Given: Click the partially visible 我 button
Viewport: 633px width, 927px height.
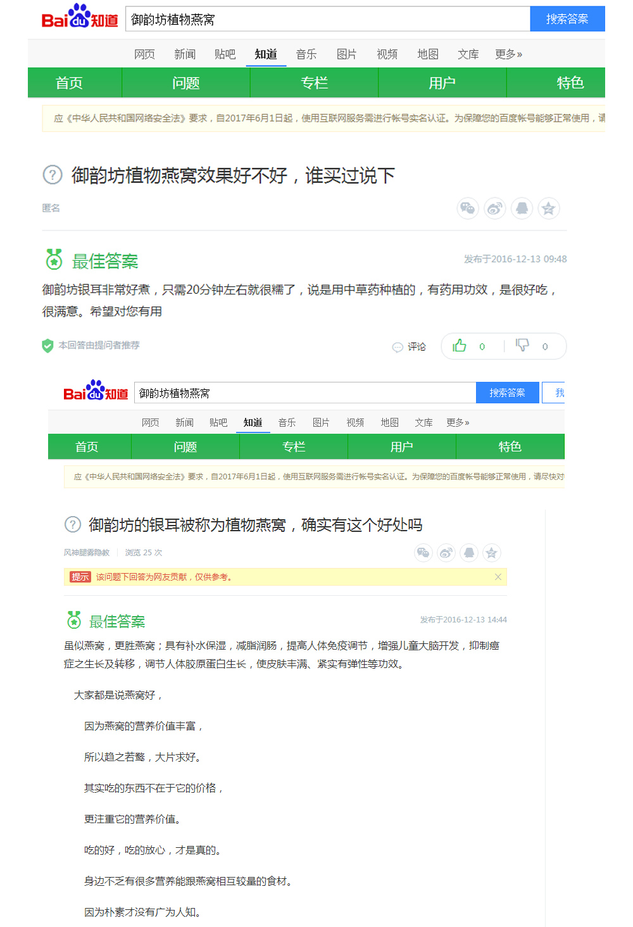Looking at the screenshot, I should pos(555,393).
